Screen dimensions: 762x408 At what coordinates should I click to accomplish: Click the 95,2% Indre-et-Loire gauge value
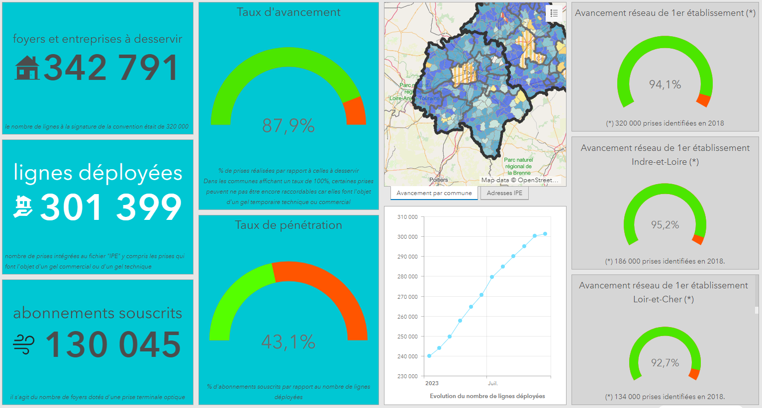(x=665, y=225)
